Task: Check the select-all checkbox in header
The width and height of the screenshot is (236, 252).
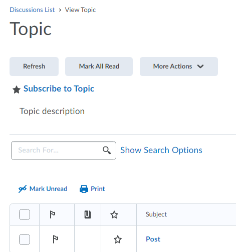Action: pyautogui.click(x=25, y=214)
